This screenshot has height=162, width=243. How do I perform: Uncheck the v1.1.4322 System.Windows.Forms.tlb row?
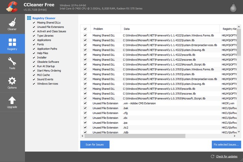pyautogui.click(x=85, y=35)
